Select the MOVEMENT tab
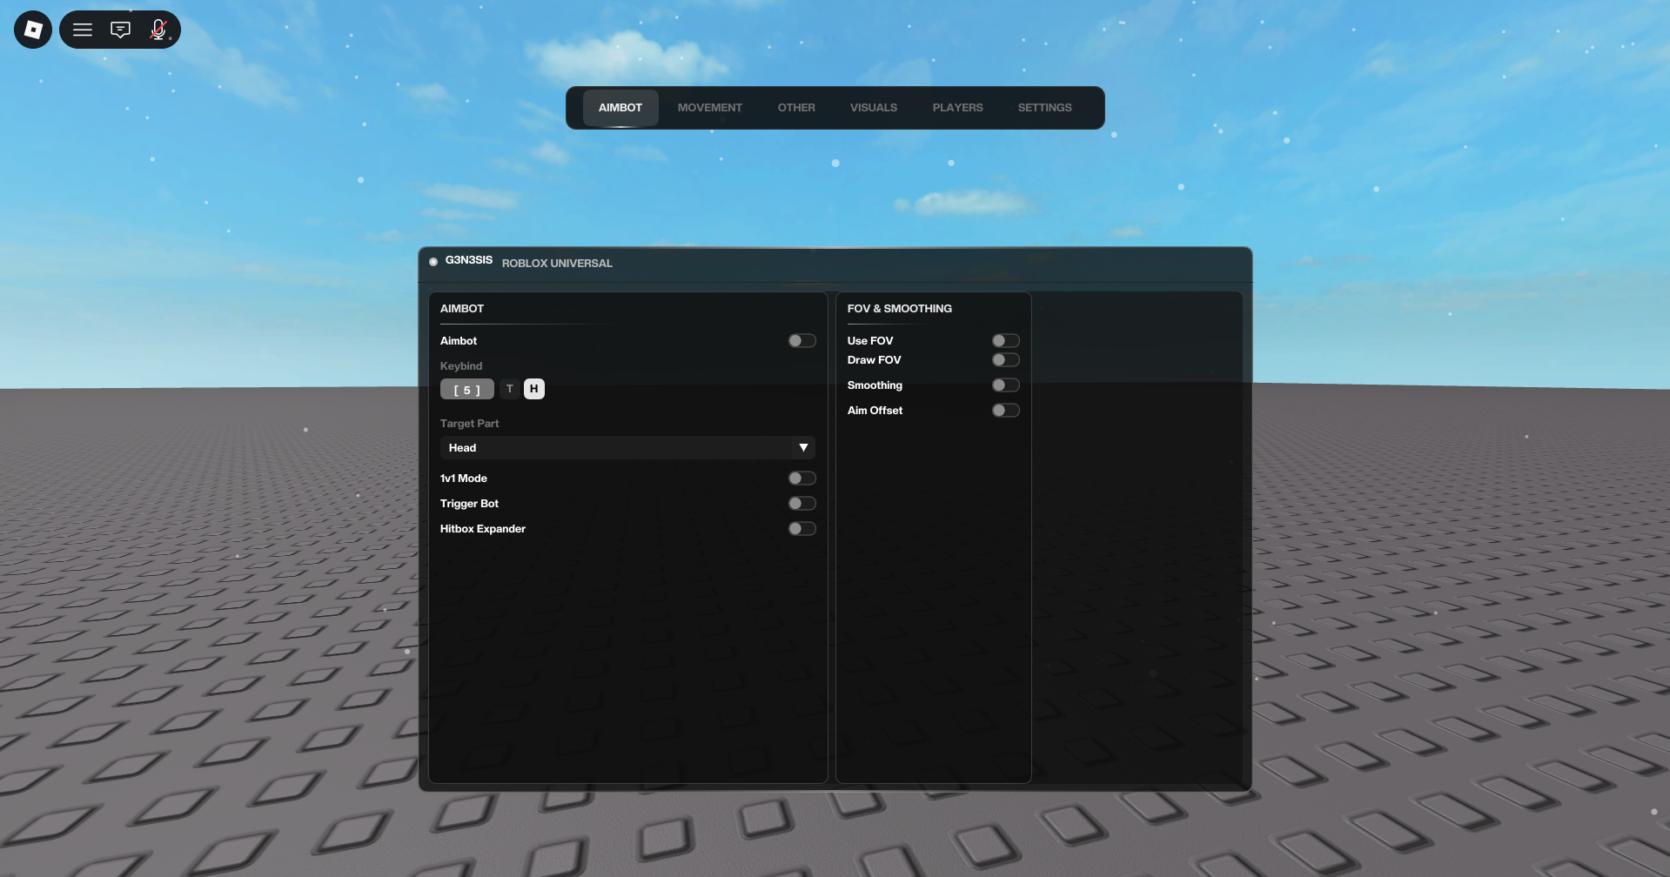 click(709, 107)
